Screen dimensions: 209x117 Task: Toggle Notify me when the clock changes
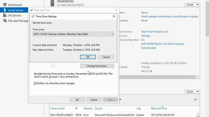pos(35,83)
